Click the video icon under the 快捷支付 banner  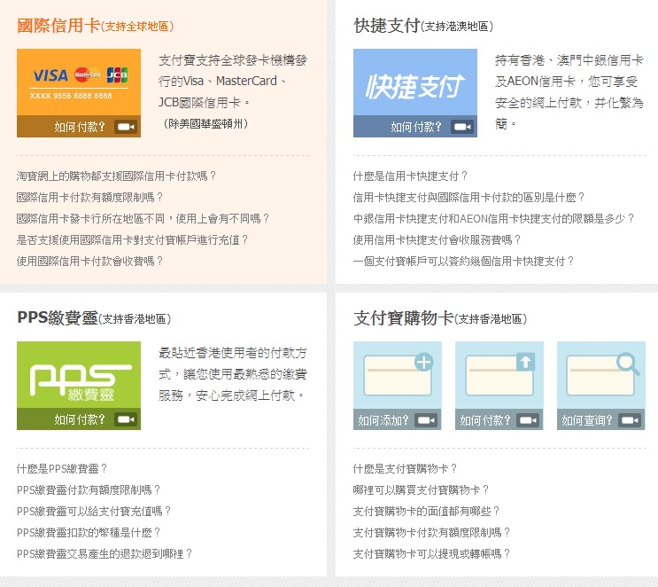click(x=461, y=127)
